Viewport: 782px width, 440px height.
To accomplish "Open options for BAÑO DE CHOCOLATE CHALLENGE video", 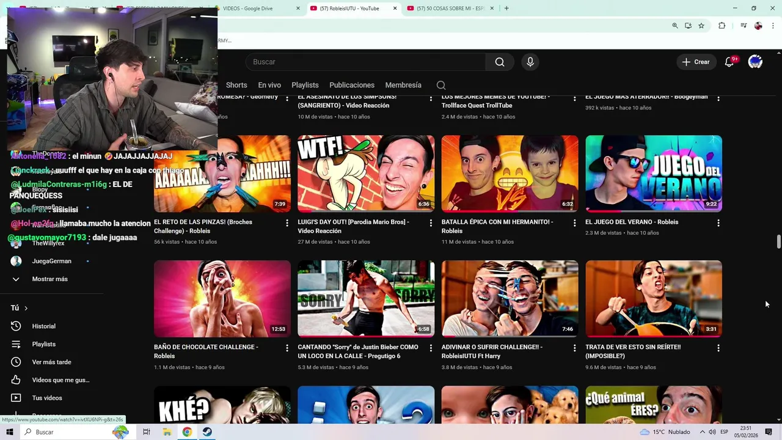I will 287,348.
